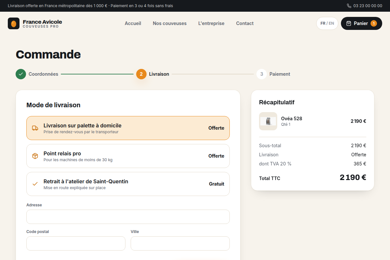The width and height of the screenshot is (390, 260).
Task: Choose Retrait à l'atelier de Saint-Quentin
Action: tap(128, 184)
